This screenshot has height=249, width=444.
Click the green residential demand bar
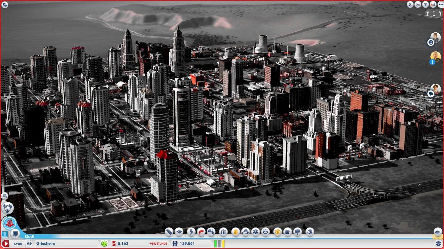216,244
